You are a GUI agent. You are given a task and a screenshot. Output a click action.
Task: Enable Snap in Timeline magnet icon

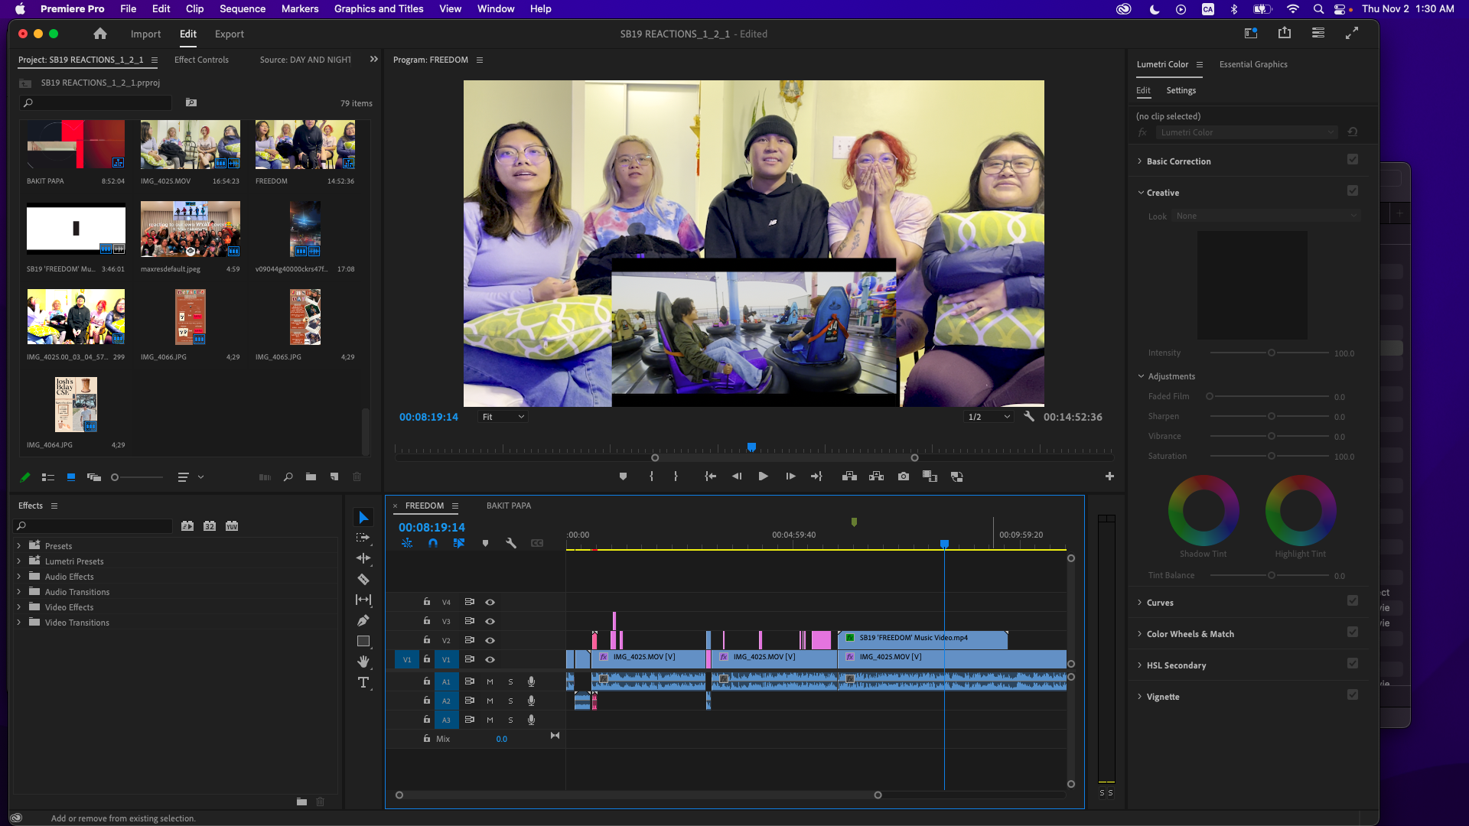tap(432, 543)
